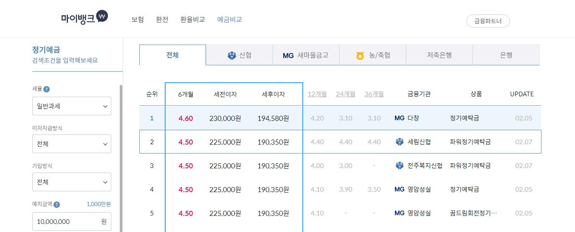Click the 신협 emblem icon in the tab
This screenshot has width=575, height=232.
point(232,55)
